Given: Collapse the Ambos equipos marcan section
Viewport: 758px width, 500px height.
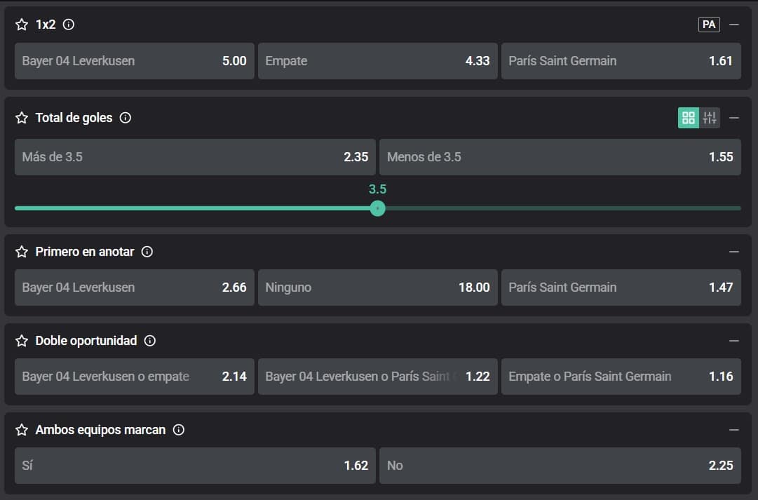Looking at the screenshot, I should click(x=734, y=430).
